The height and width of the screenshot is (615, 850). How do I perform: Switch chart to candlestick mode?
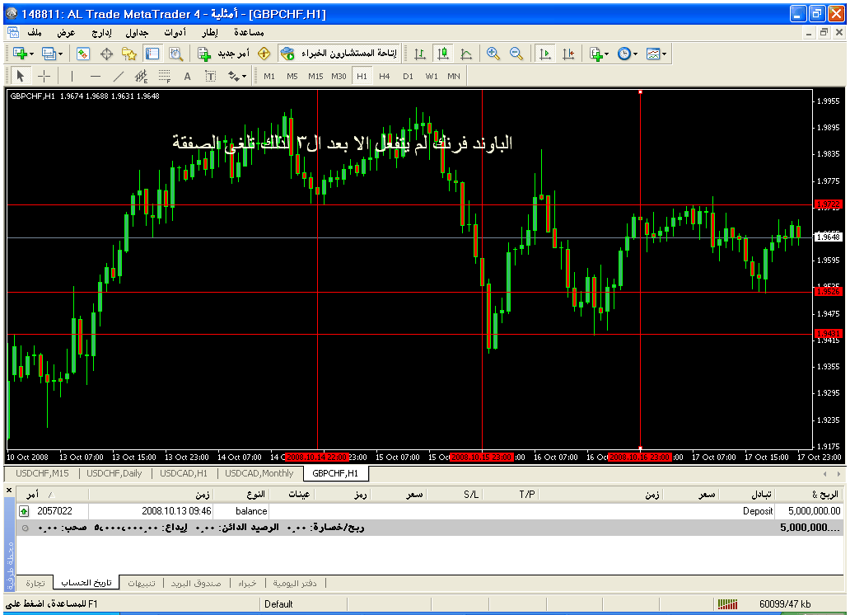coord(443,54)
